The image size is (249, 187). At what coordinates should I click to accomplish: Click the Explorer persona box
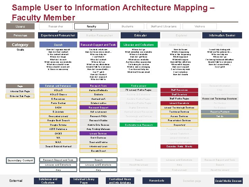pyautogui.click(x=181, y=35)
